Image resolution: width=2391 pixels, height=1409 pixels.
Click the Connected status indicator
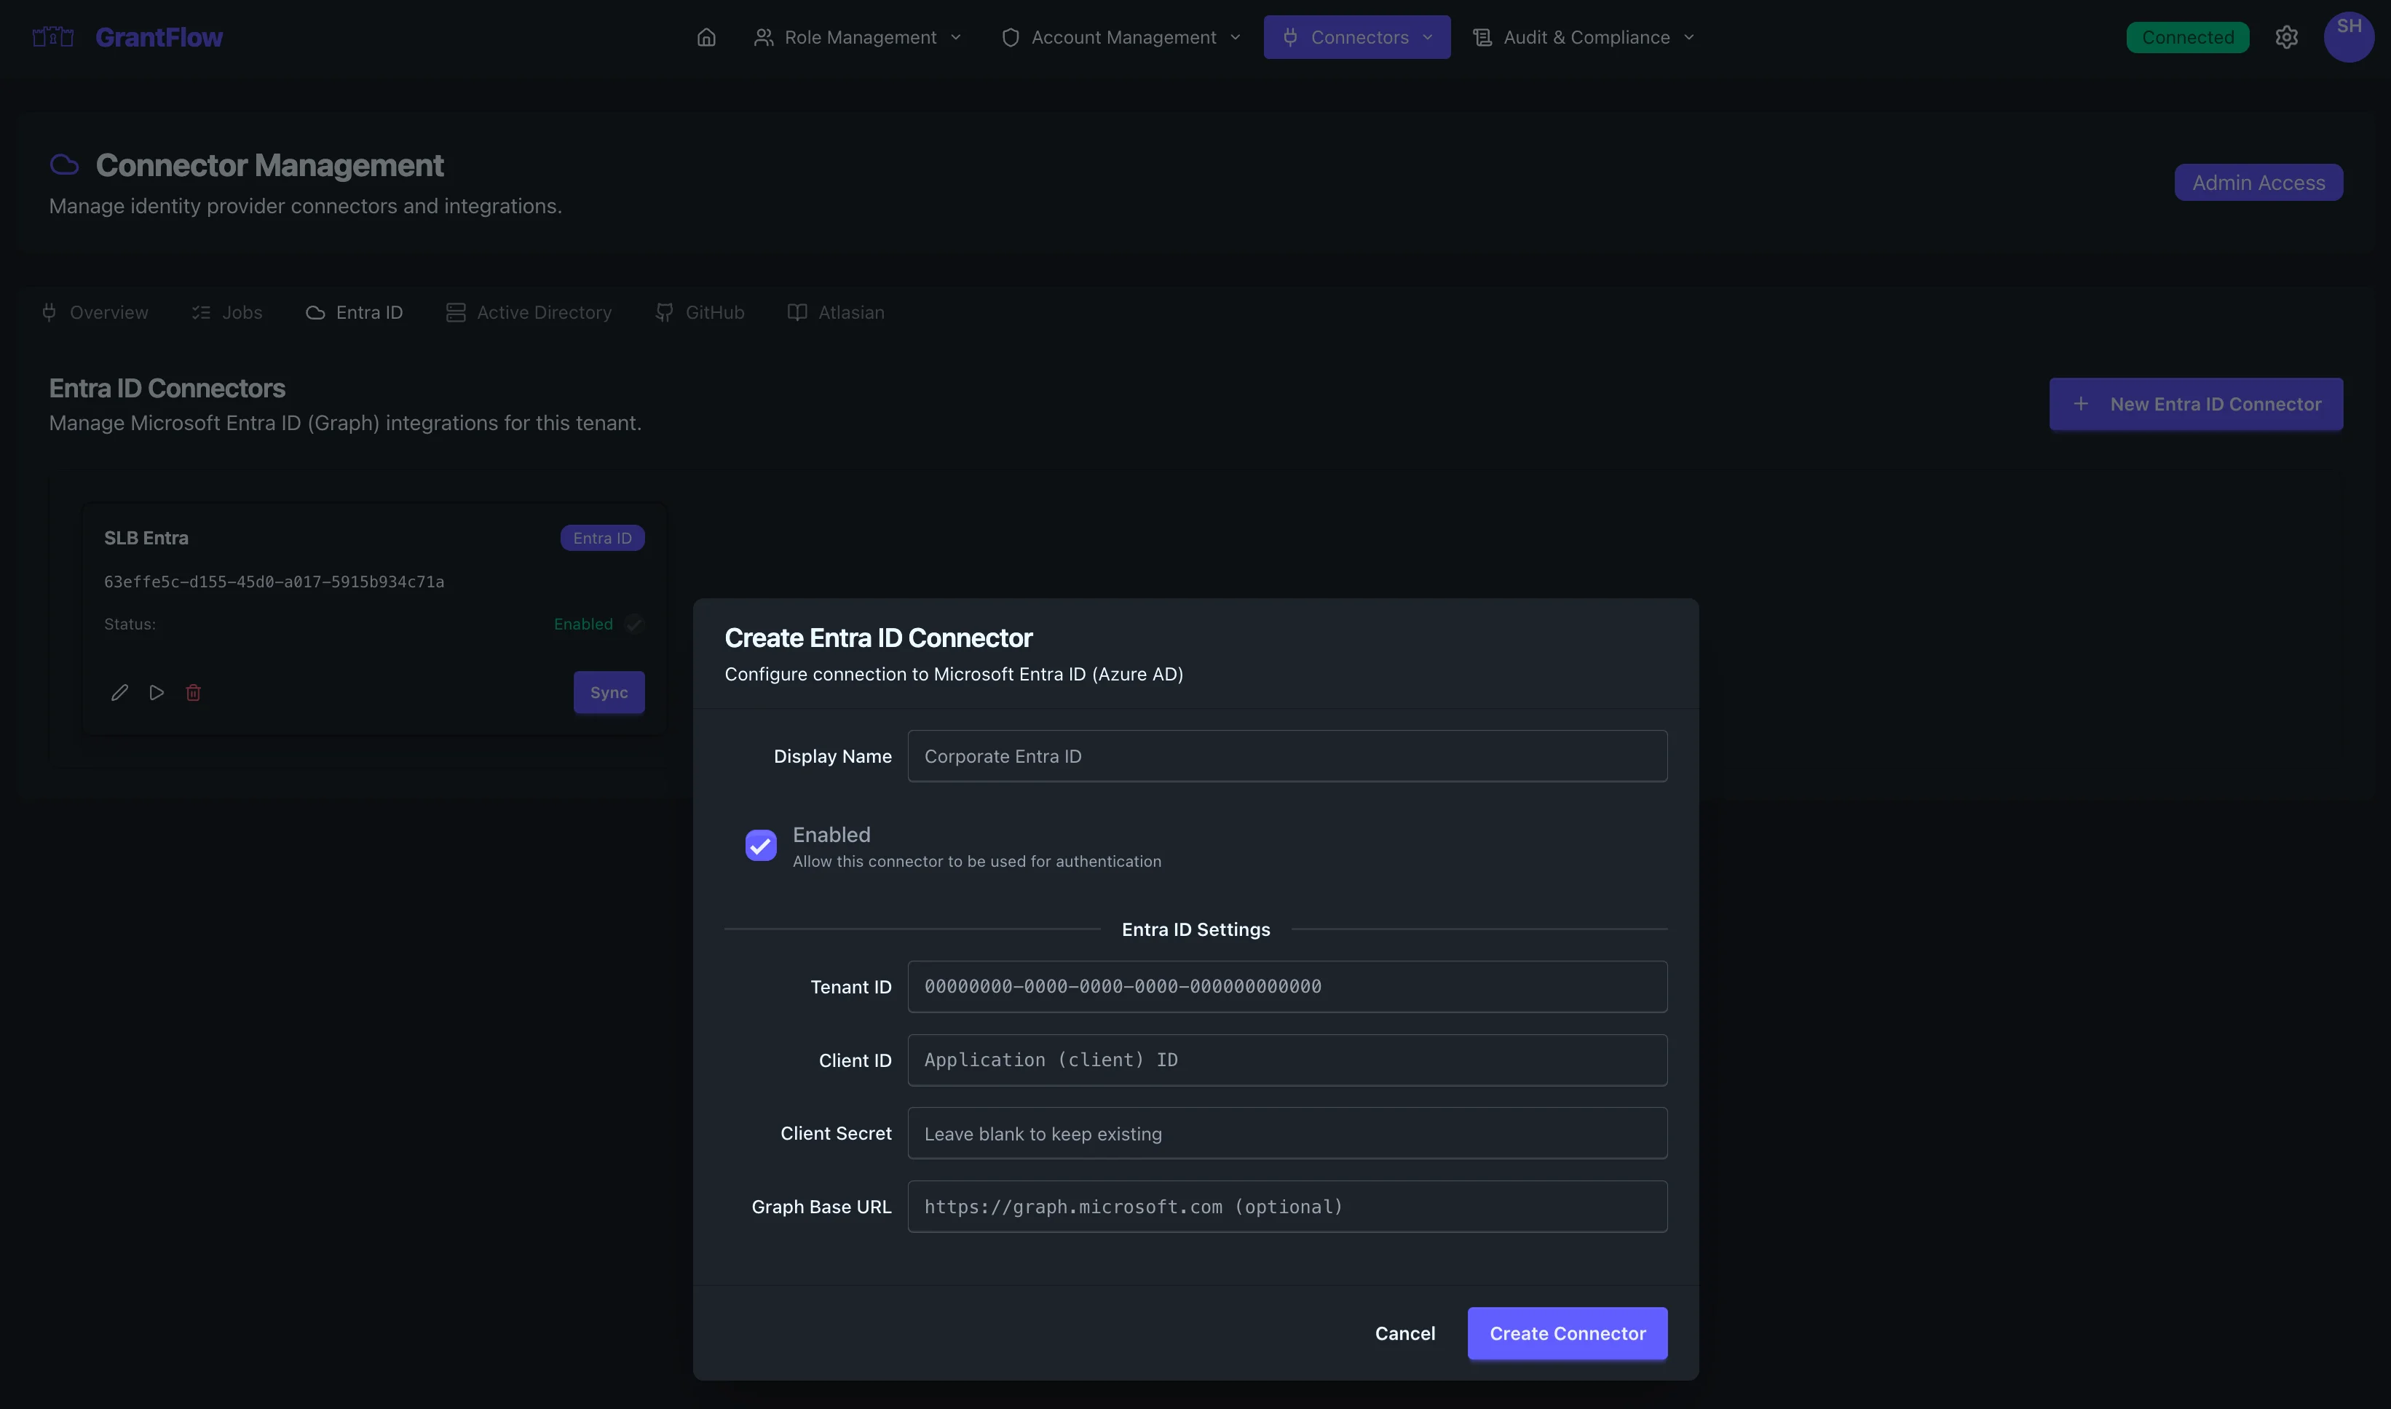[x=2187, y=37]
